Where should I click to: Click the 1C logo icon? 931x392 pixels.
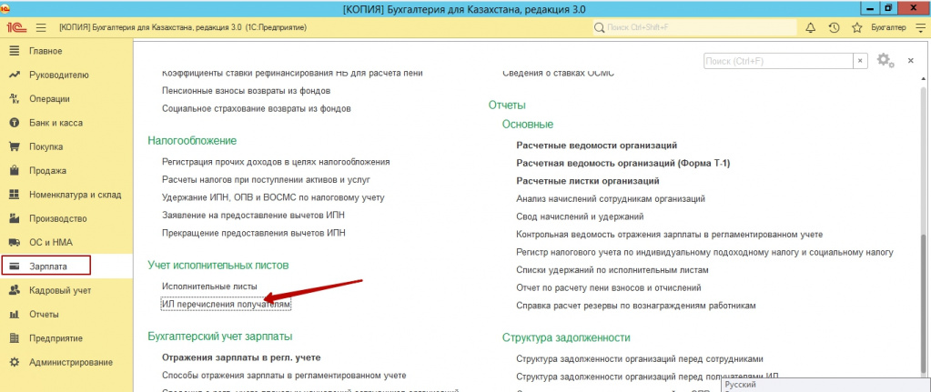click(x=15, y=27)
